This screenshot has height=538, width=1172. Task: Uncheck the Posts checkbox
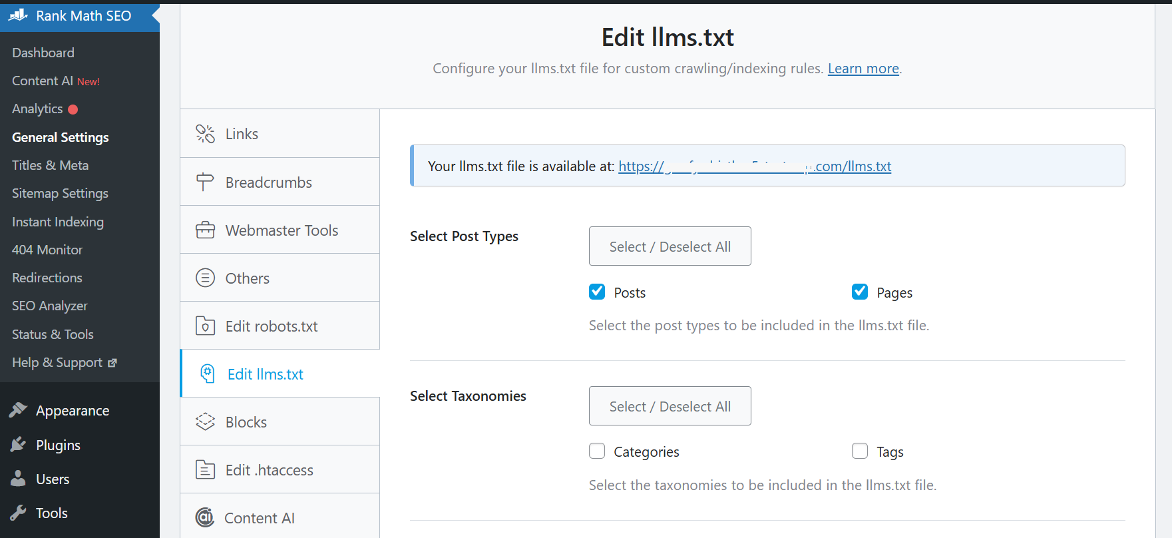point(597,292)
